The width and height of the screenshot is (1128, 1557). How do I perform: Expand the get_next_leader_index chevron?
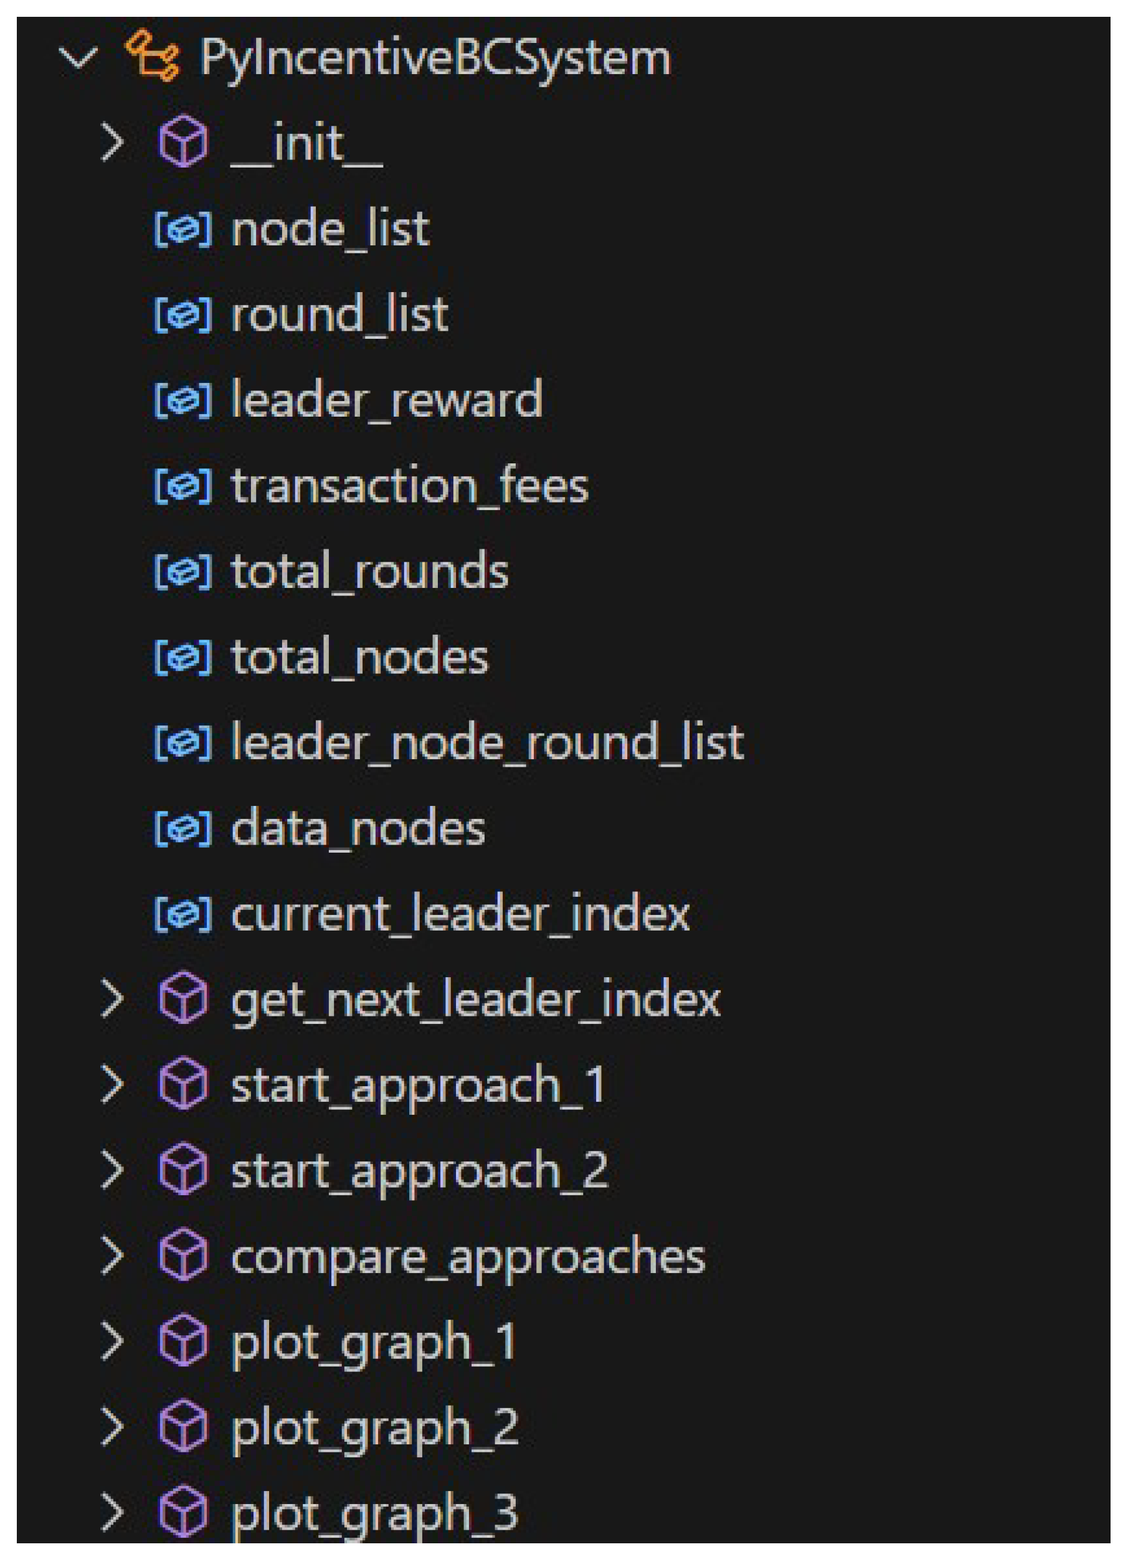click(x=112, y=1000)
